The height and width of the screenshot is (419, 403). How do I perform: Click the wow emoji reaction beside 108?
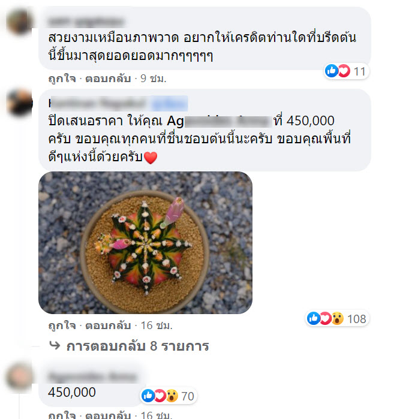point(337,318)
